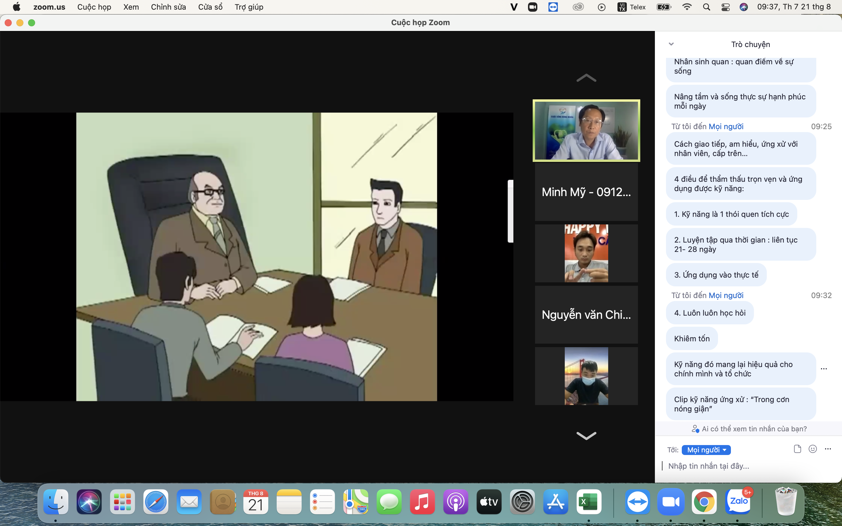Click the Zoom camera menu bar icon
Viewport: 842px width, 526px height.
pos(532,7)
